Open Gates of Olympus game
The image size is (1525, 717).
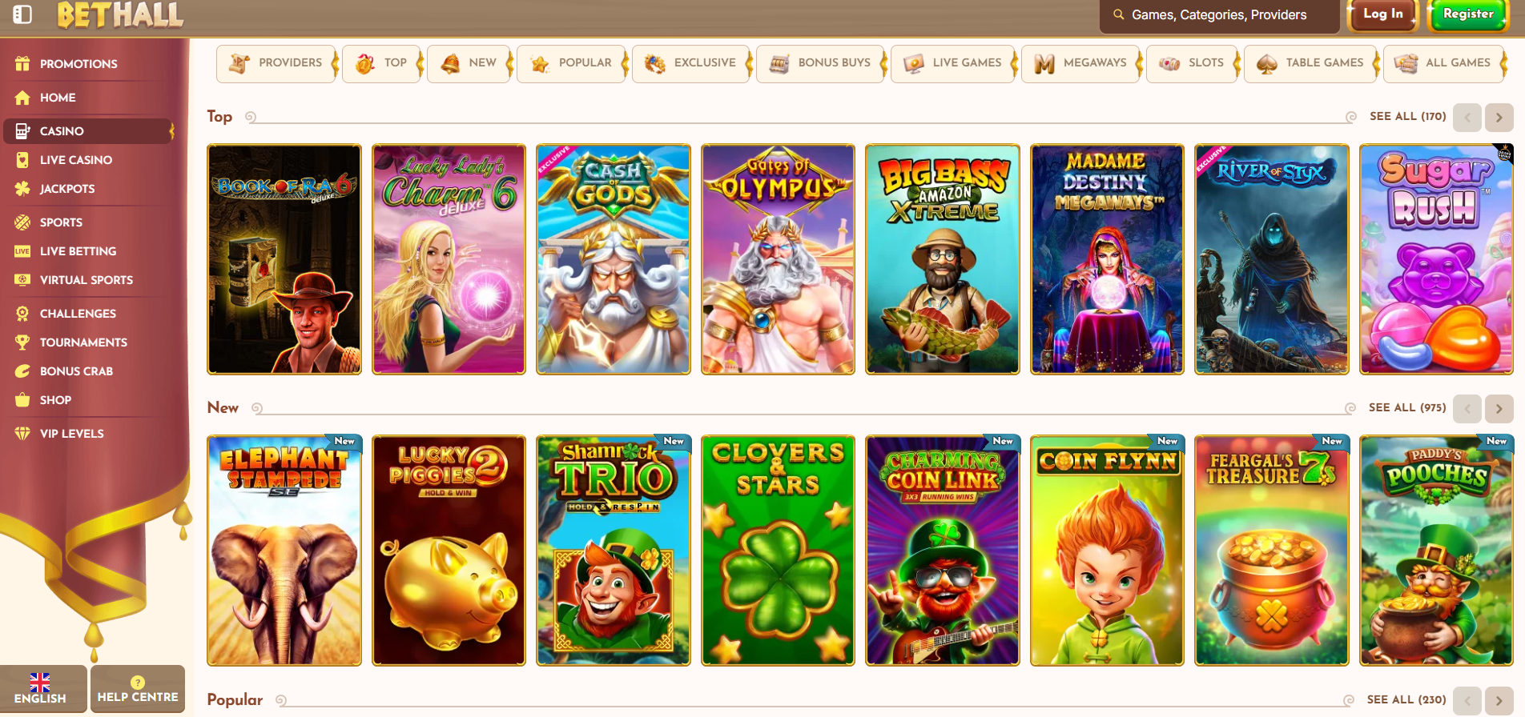pyautogui.click(x=778, y=259)
